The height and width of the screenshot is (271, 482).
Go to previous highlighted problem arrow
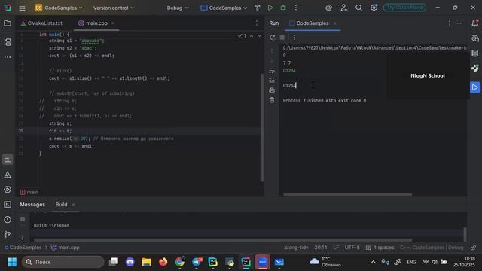pyautogui.click(x=252, y=36)
